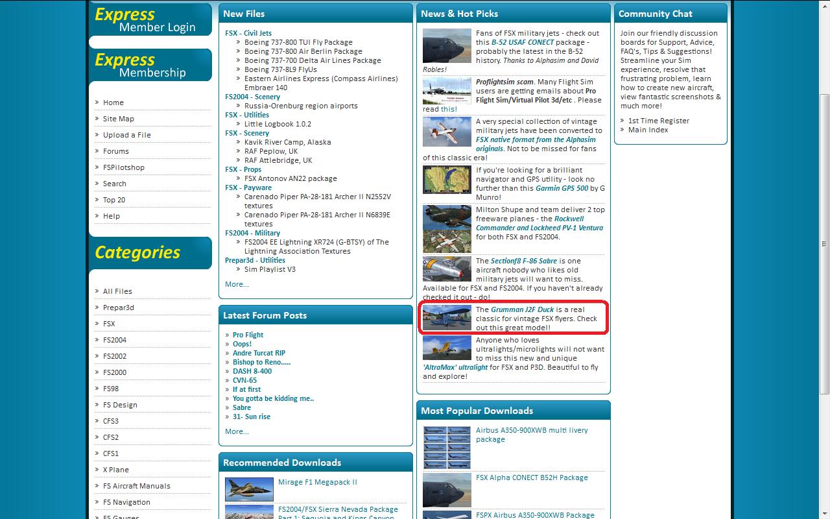Screen dimensions: 830x519
Task: Open the Search sidebar link
Action: (x=115, y=184)
